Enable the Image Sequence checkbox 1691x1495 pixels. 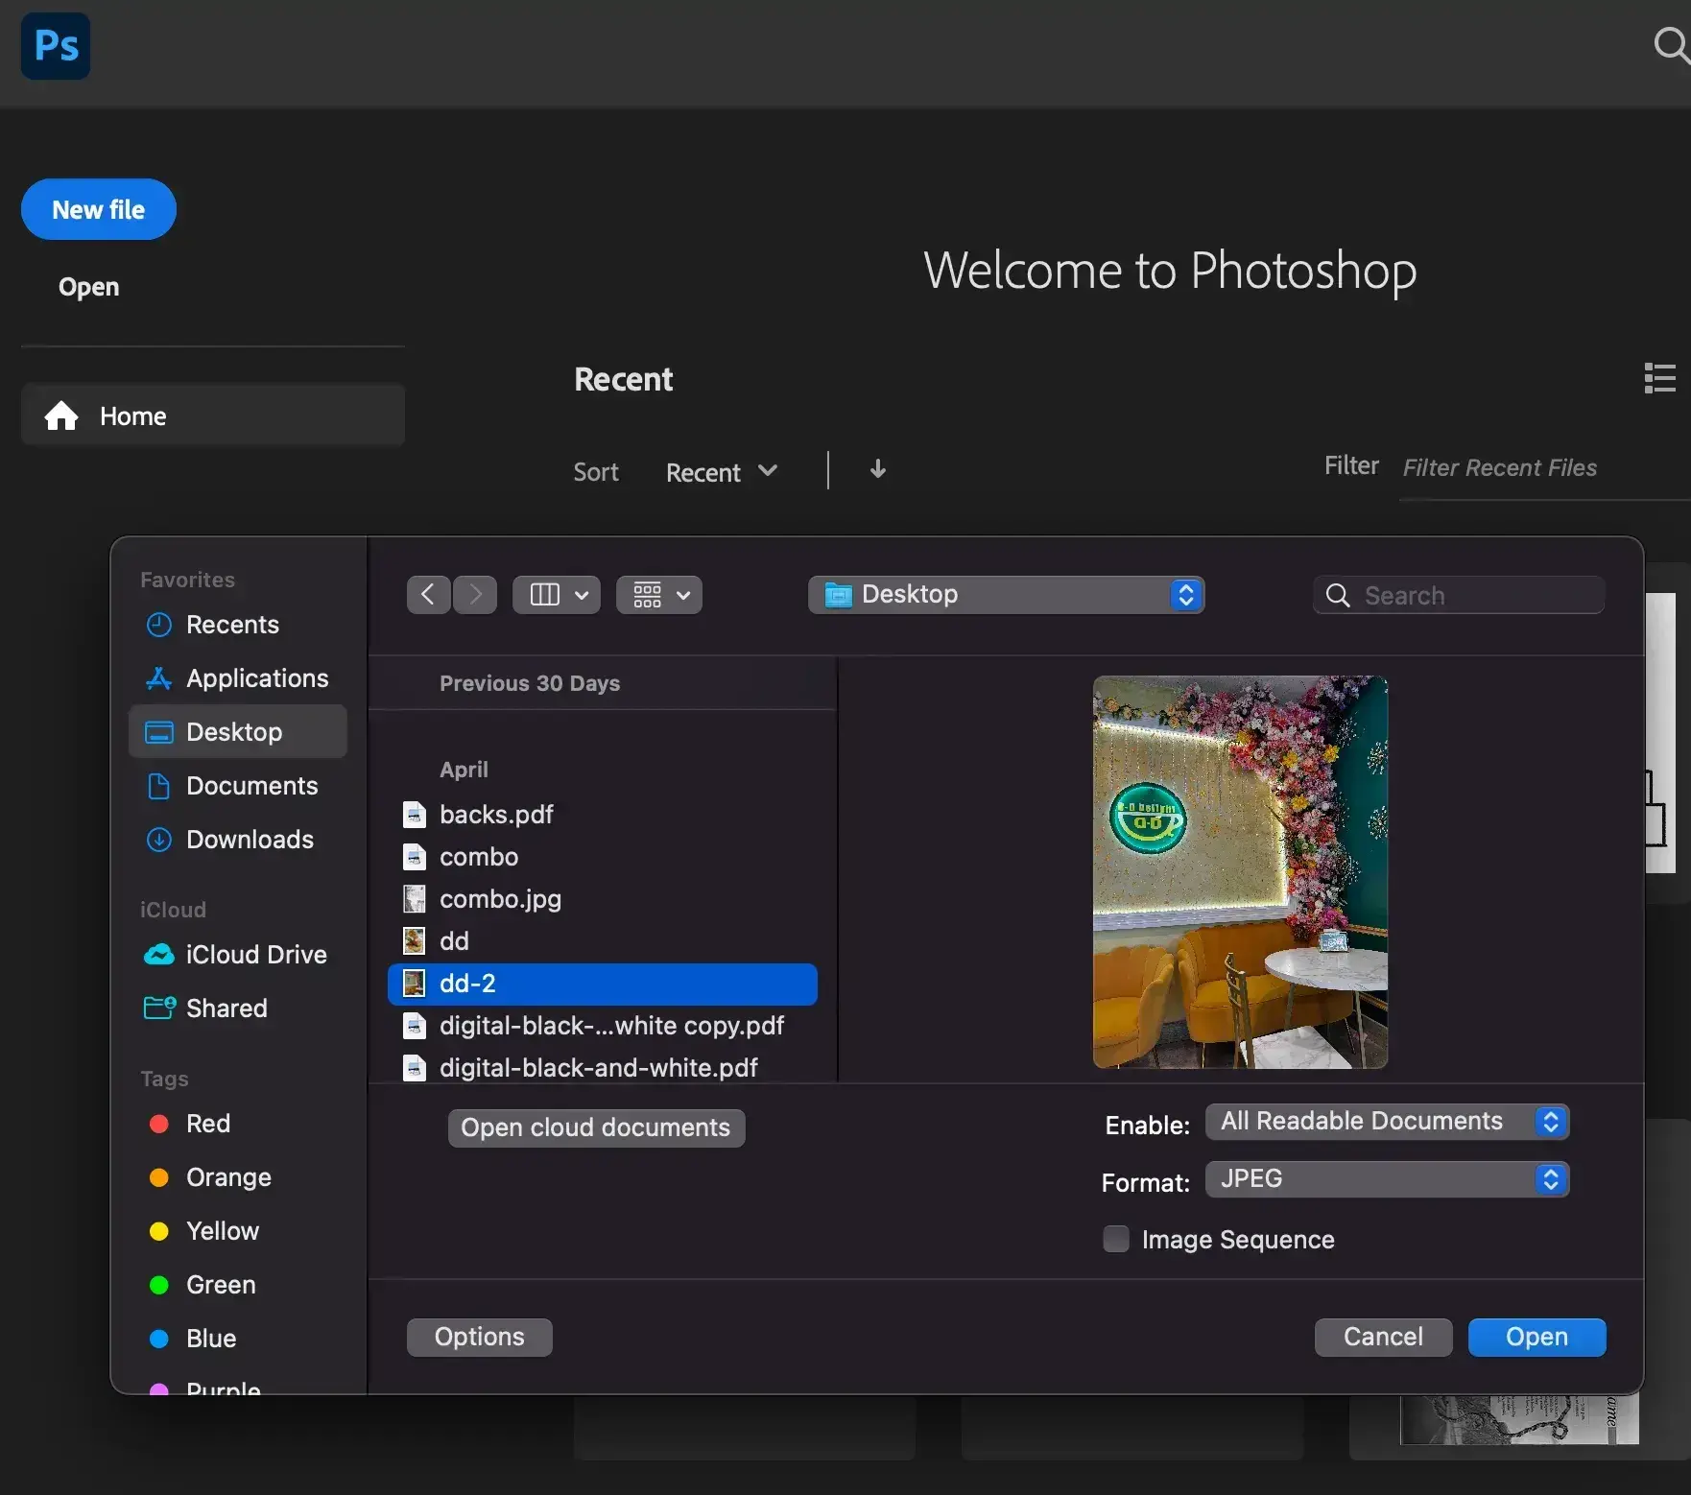click(x=1115, y=1239)
